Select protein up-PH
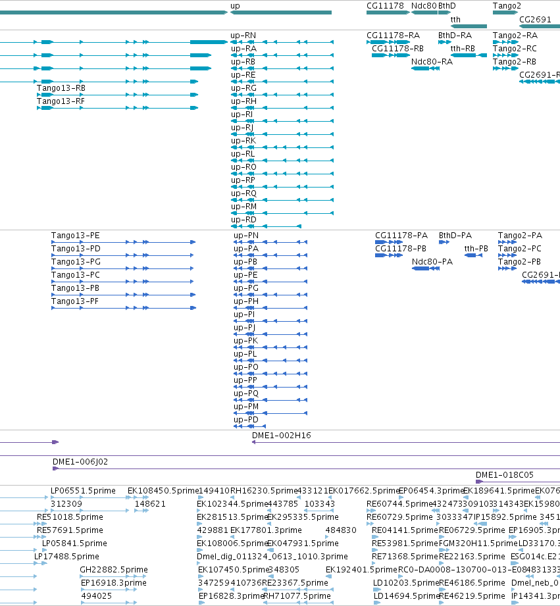Viewport: 560px width, 606px height. click(x=246, y=301)
